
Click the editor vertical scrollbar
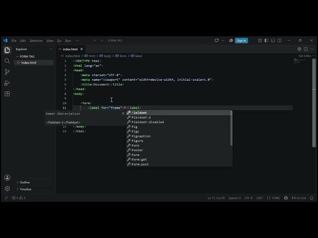pyautogui.click(x=314, y=103)
